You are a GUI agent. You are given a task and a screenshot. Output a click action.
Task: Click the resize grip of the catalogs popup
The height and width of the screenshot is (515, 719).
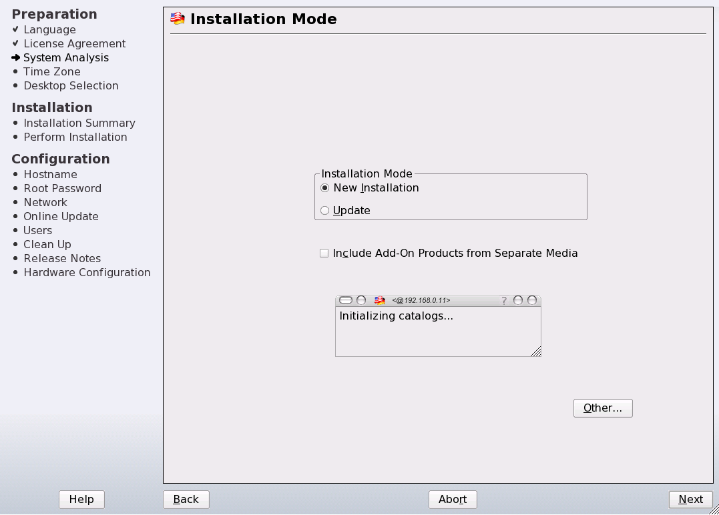(x=536, y=352)
